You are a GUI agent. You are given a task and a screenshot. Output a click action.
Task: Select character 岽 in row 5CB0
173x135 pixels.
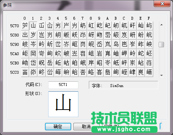pyautogui.click(x=132, y=63)
